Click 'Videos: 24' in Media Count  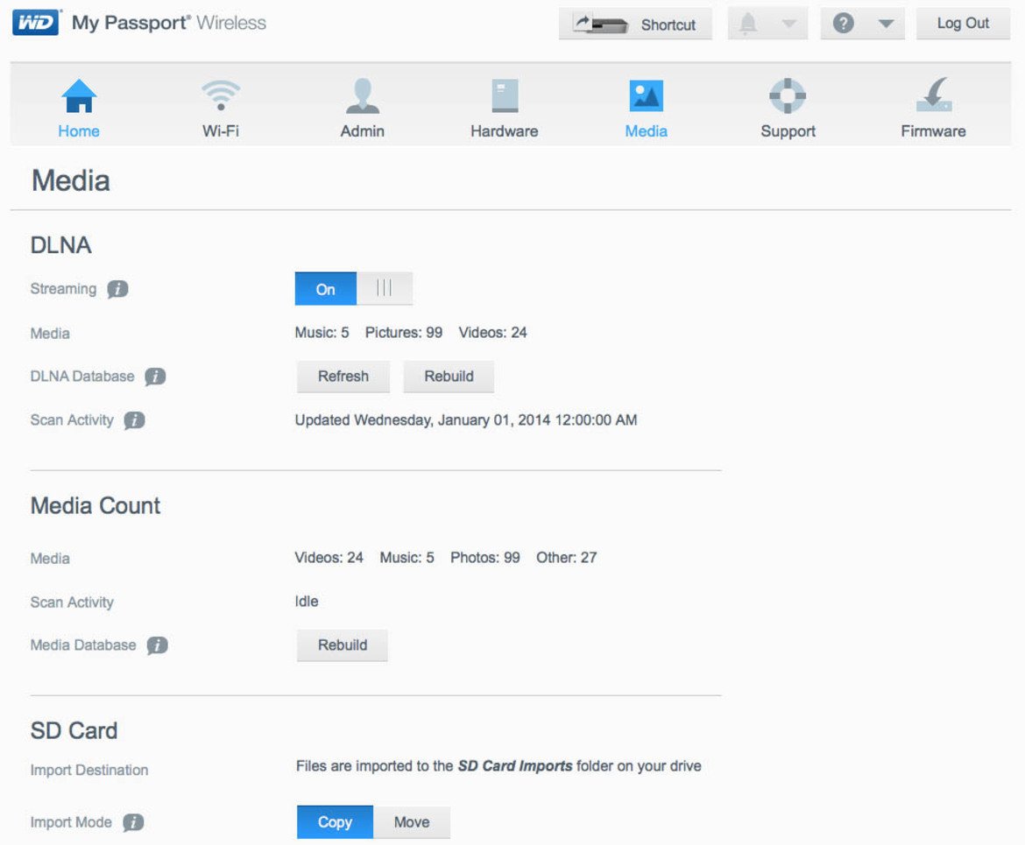[329, 558]
